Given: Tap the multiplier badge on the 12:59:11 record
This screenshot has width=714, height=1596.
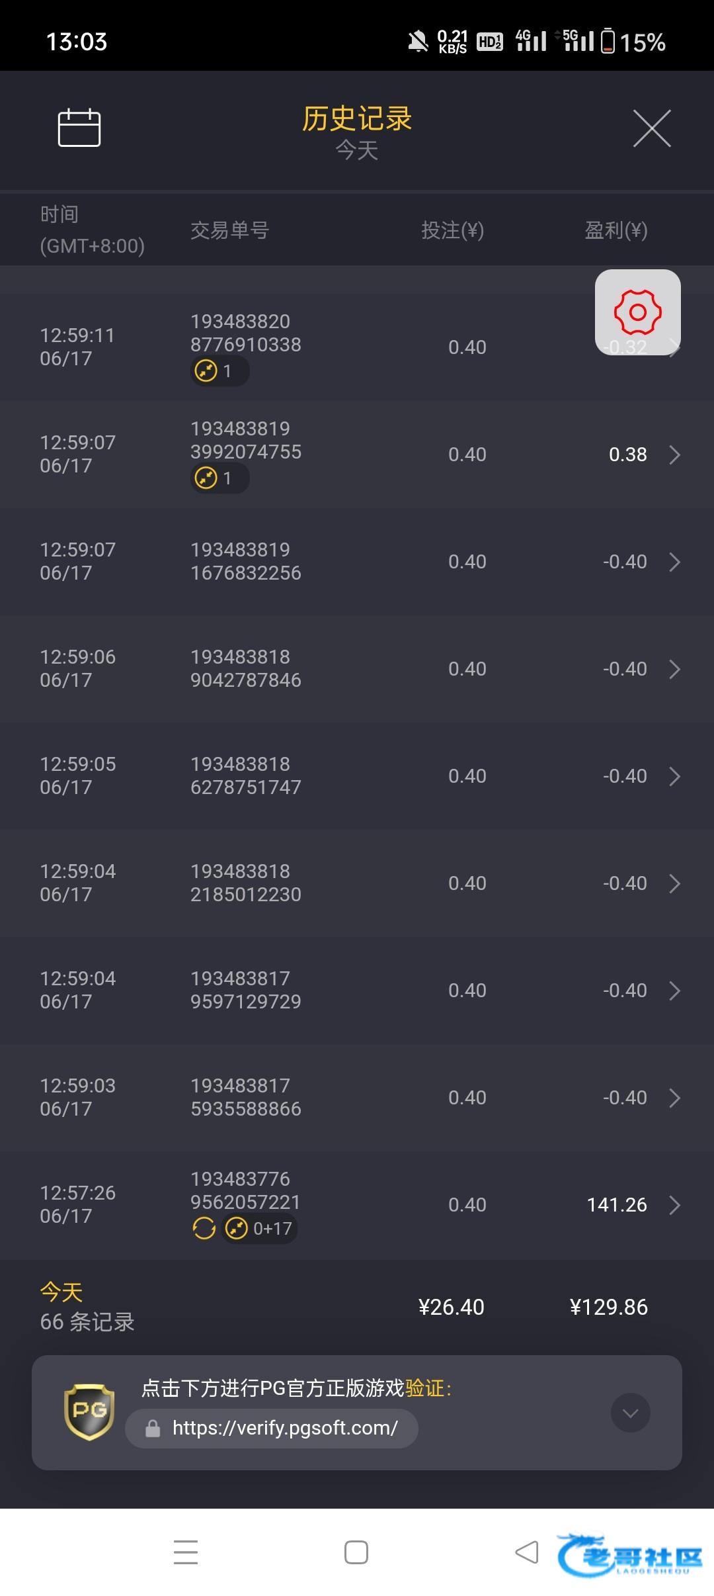Looking at the screenshot, I should (x=219, y=371).
